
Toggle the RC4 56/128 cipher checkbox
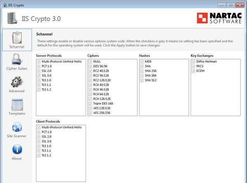(x=90, y=90)
